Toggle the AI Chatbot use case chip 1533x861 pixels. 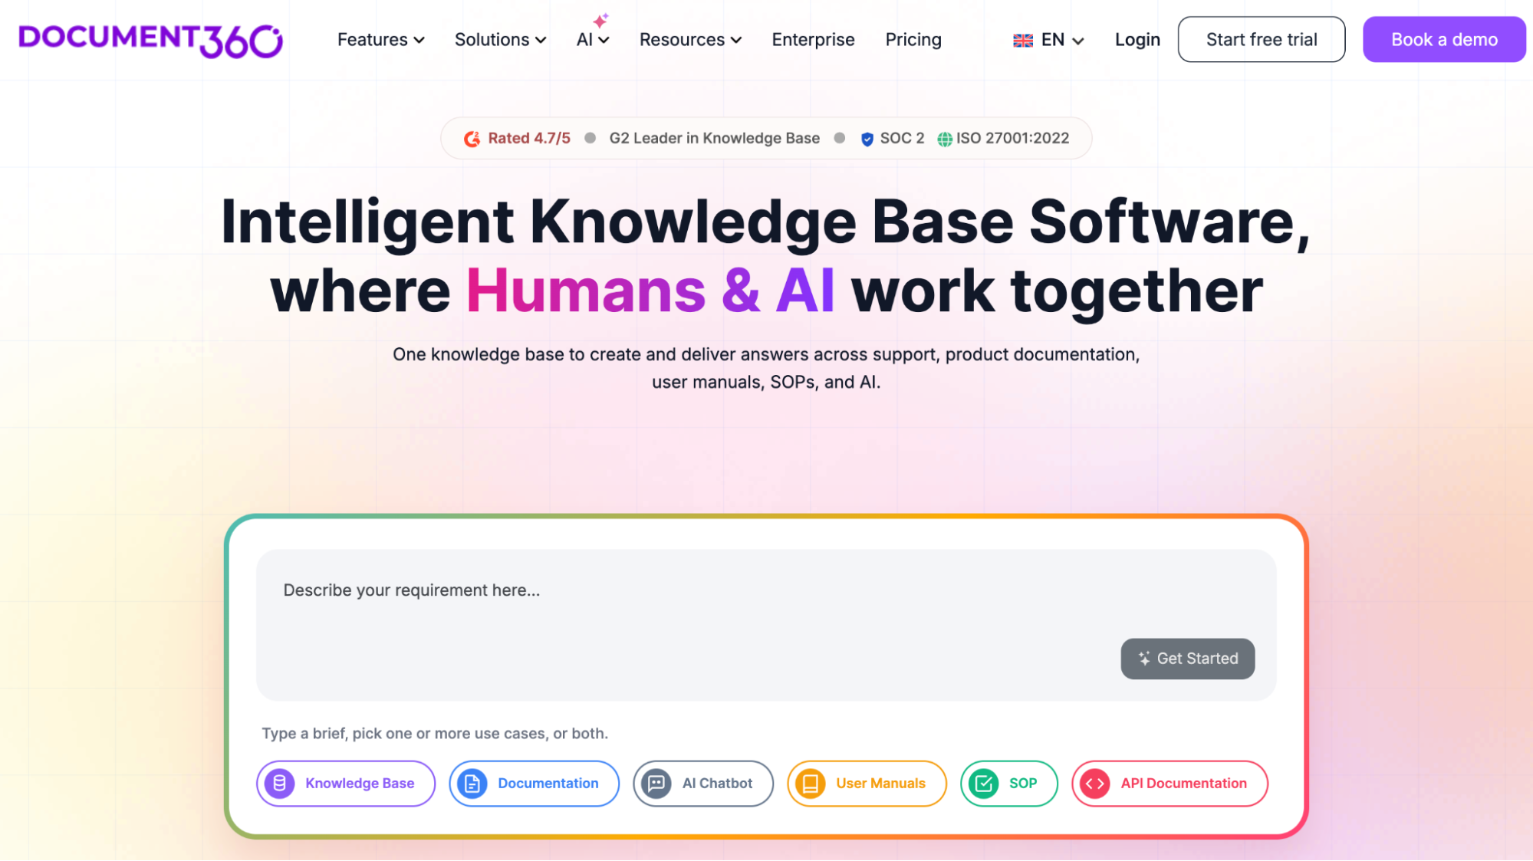703,784
